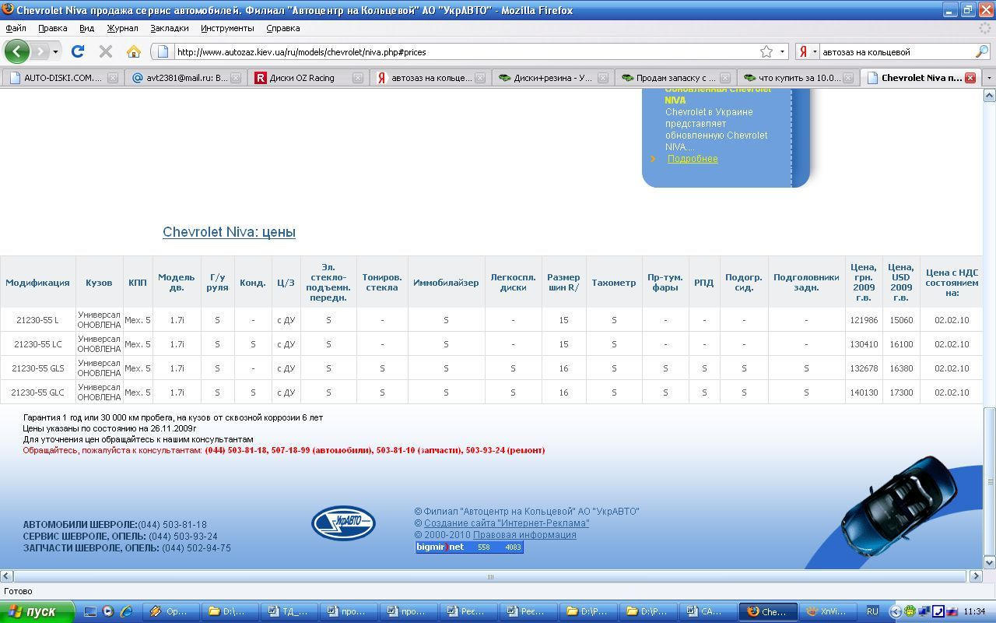This screenshot has height=623, width=996.
Task: Click the UkrAVTO logo in the footer
Action: point(343,523)
